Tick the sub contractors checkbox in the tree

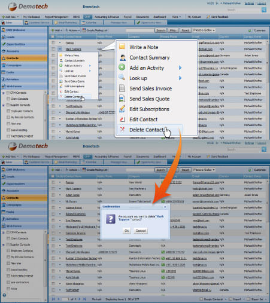[x=8, y=282]
